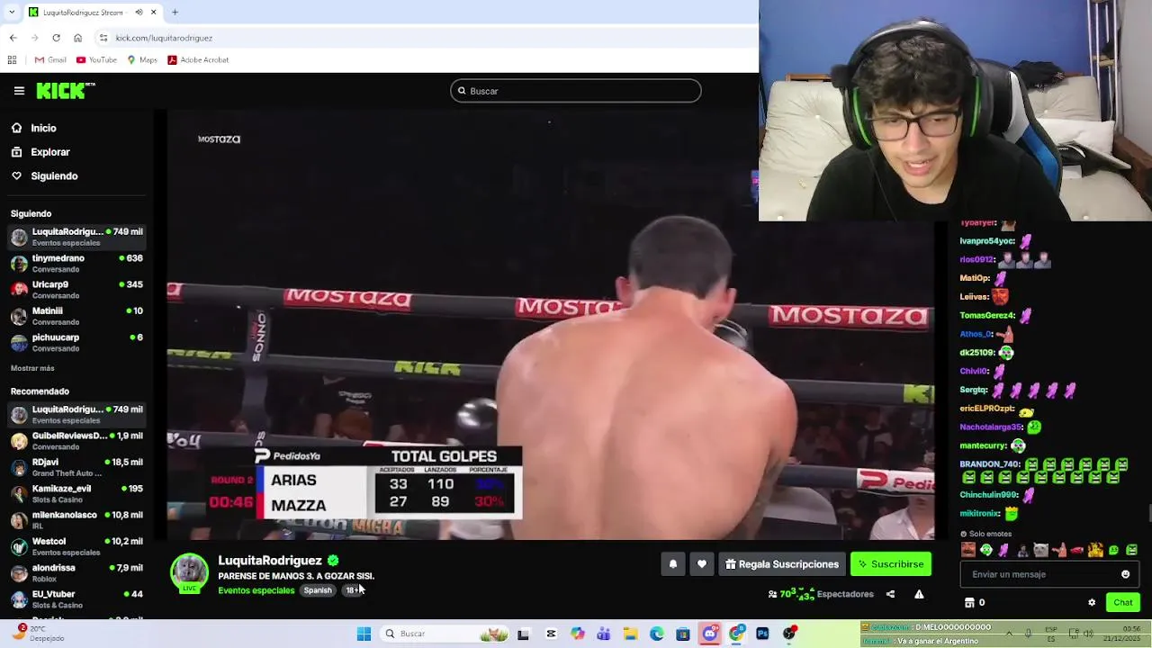Go to Explorar in sidebar
Image resolution: width=1152 pixels, height=648 pixels.
[x=40, y=152]
